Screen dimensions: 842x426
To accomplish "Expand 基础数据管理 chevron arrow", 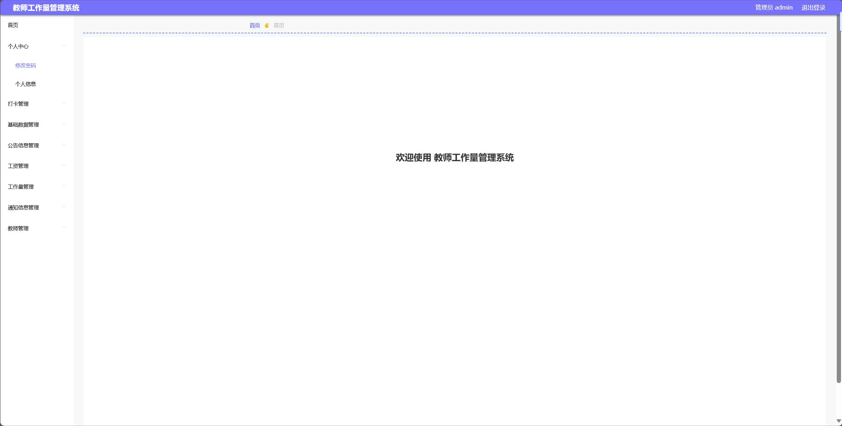I will (64, 124).
